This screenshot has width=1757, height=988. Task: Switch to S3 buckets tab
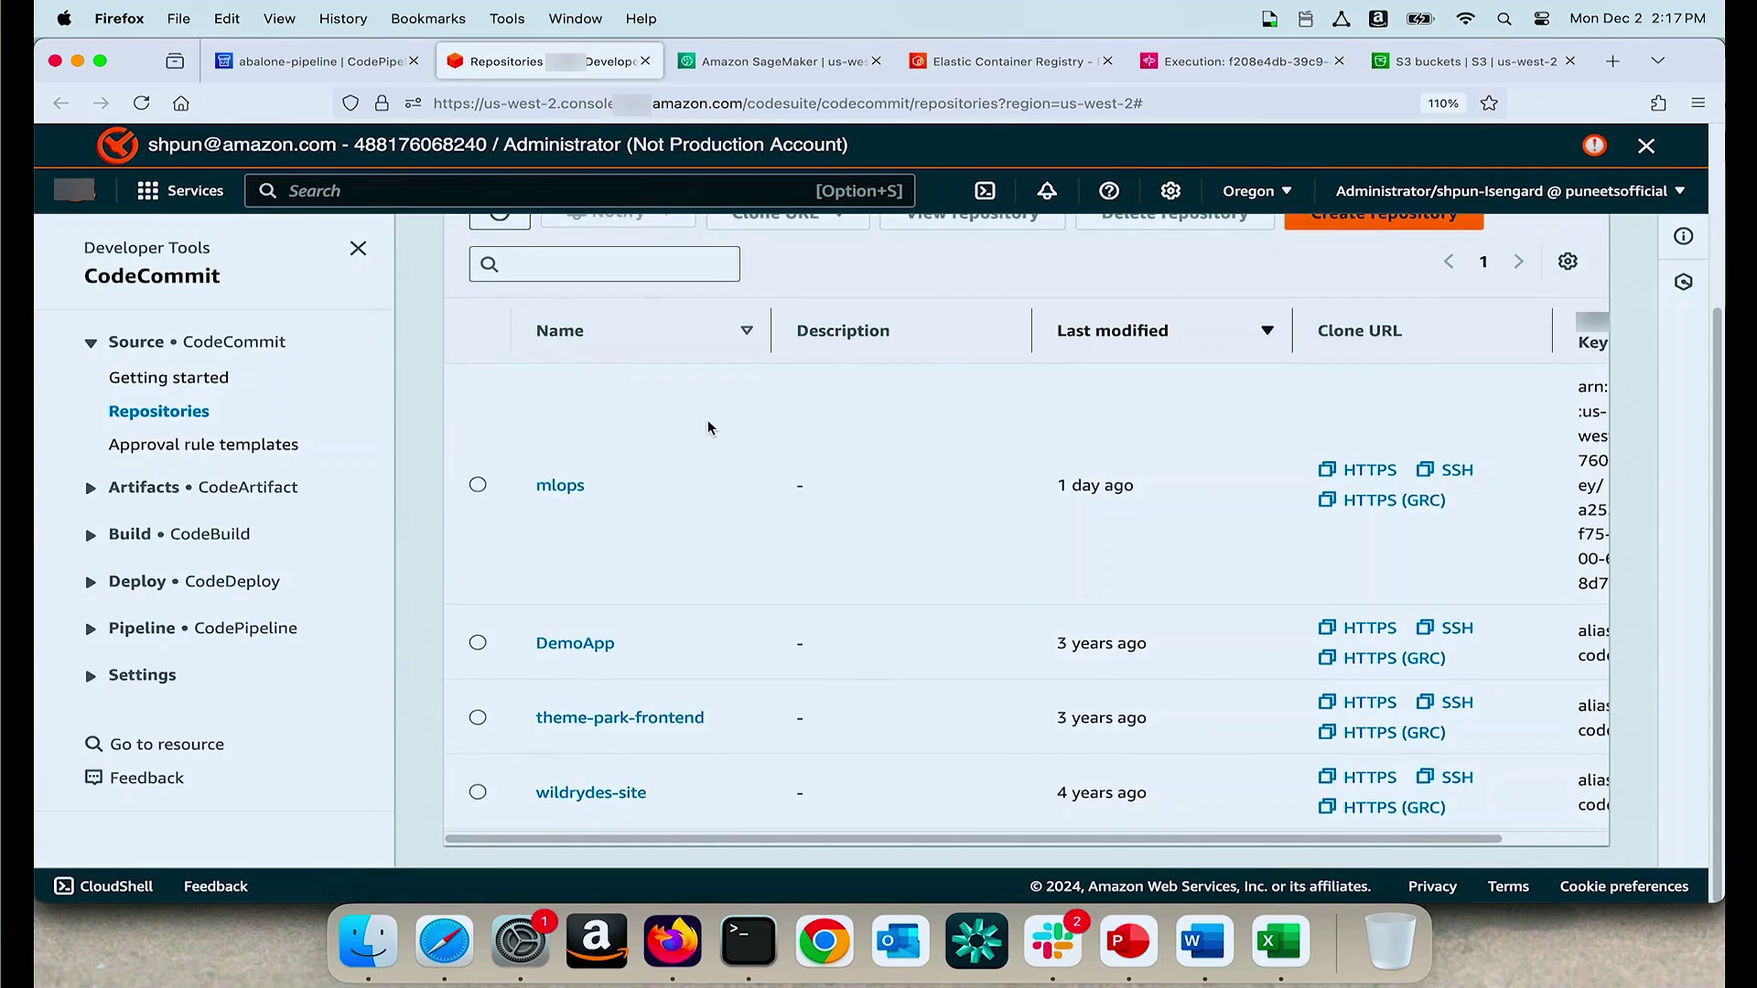coord(1473,61)
